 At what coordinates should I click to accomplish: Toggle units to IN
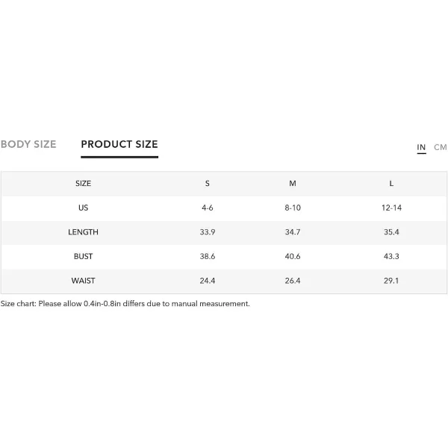pos(421,147)
